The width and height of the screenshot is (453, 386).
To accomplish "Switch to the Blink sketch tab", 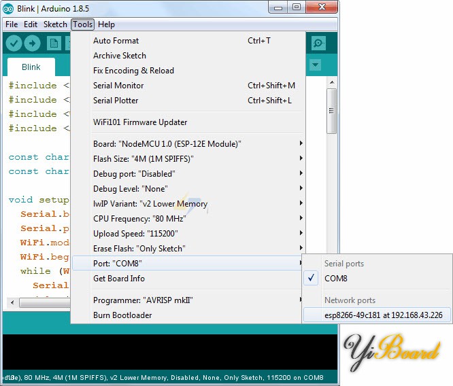I will coord(31,67).
